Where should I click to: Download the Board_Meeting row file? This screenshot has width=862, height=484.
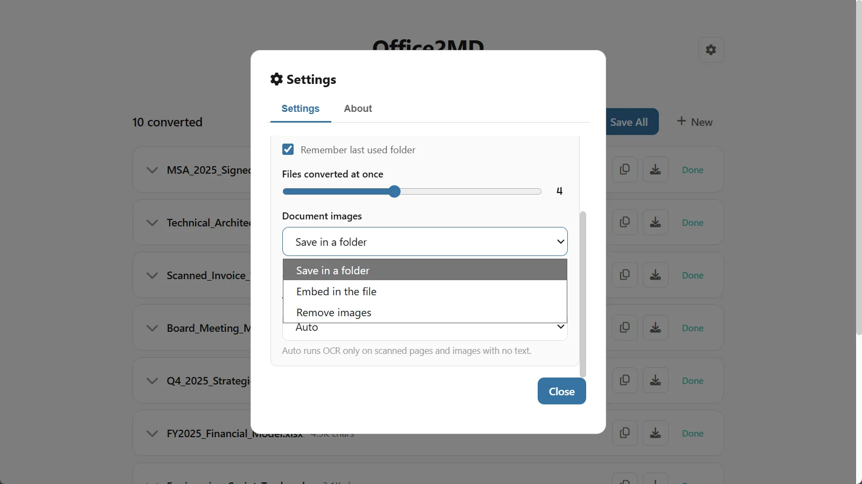[656, 328]
